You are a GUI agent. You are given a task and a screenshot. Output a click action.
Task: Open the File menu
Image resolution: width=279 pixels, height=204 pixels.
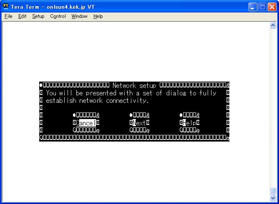point(8,16)
